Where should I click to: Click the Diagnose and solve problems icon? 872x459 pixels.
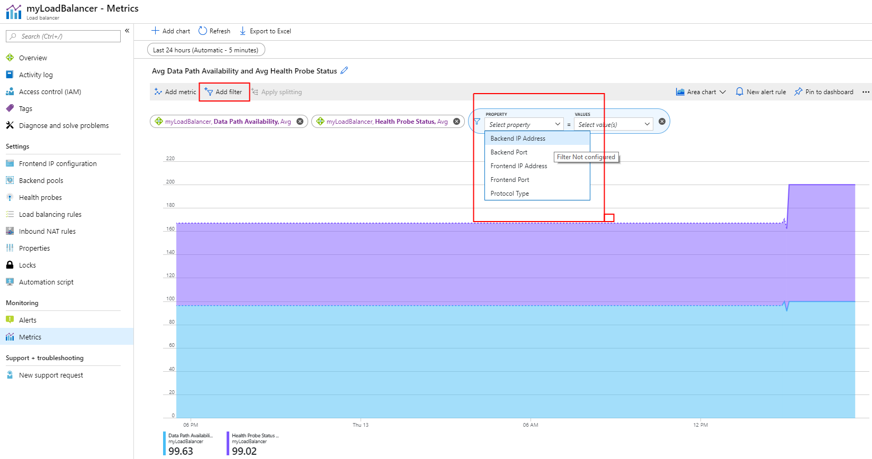(x=10, y=125)
